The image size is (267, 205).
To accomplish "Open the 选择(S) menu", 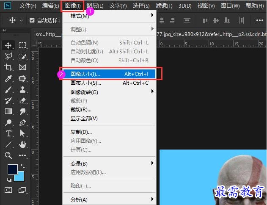I will click(141, 6).
